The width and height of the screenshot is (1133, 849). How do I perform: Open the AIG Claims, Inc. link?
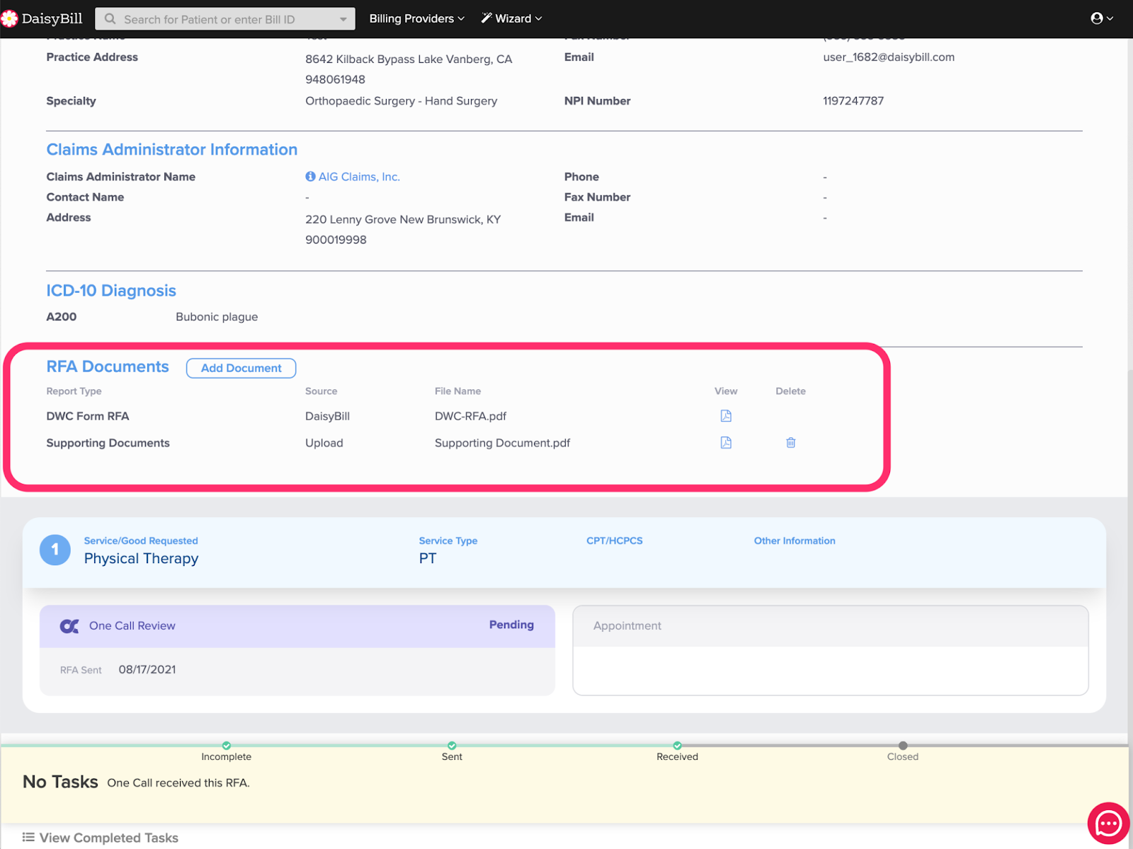click(359, 177)
